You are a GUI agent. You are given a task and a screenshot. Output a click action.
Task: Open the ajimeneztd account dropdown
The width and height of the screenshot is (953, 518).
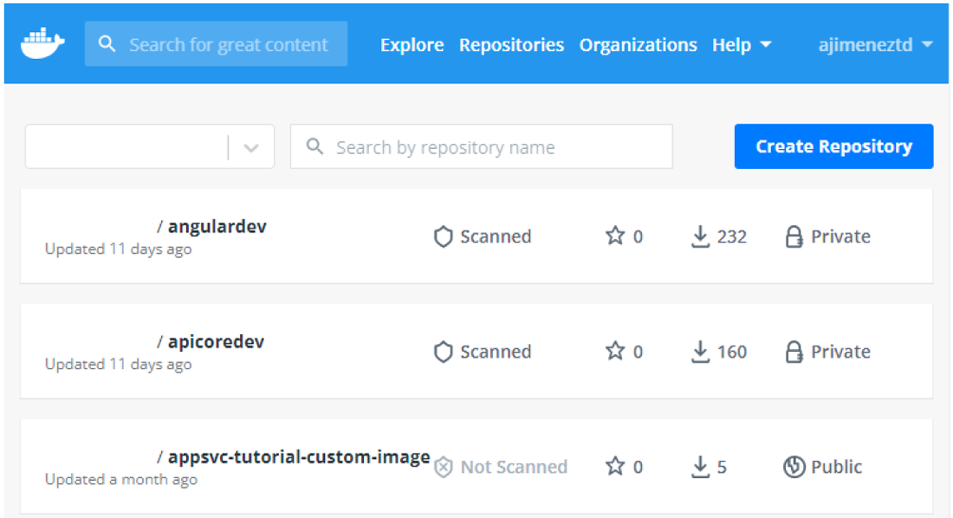pyautogui.click(x=875, y=45)
